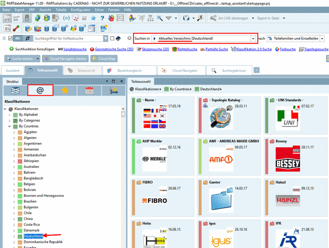The image size is (329, 248).
Task: Select Brasilien in the country tree
Action: [30, 202]
